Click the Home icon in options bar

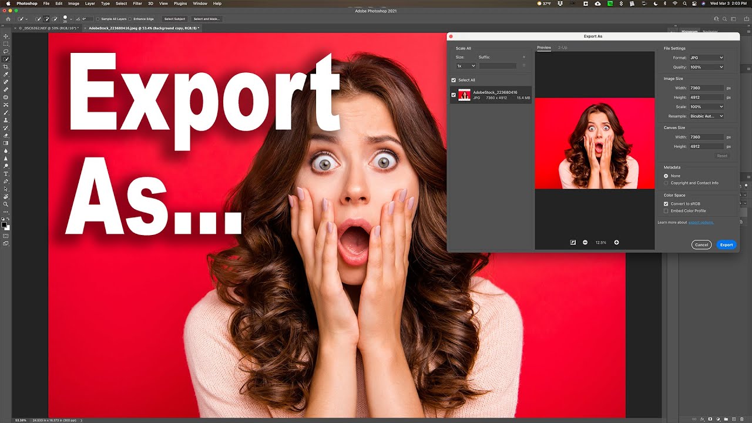click(7, 19)
